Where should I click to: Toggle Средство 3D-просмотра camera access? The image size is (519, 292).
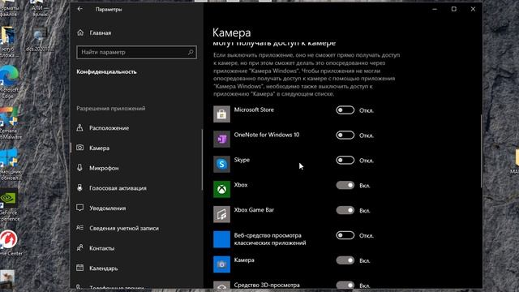[x=345, y=285]
